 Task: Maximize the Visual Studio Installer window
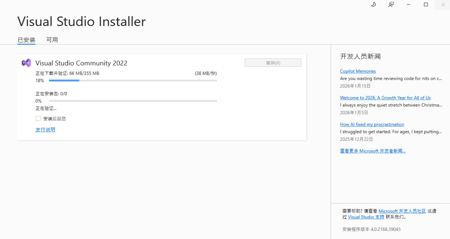(x=426, y=4)
